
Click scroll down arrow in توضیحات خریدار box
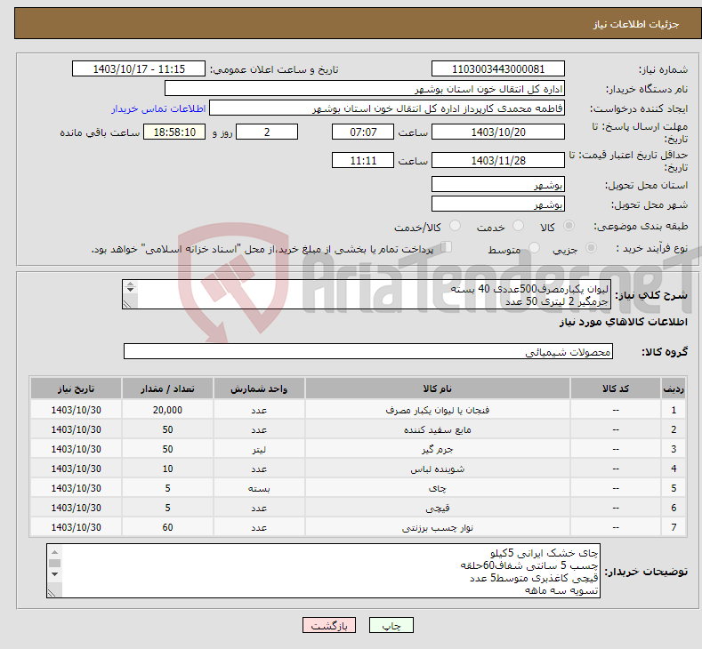point(54,574)
